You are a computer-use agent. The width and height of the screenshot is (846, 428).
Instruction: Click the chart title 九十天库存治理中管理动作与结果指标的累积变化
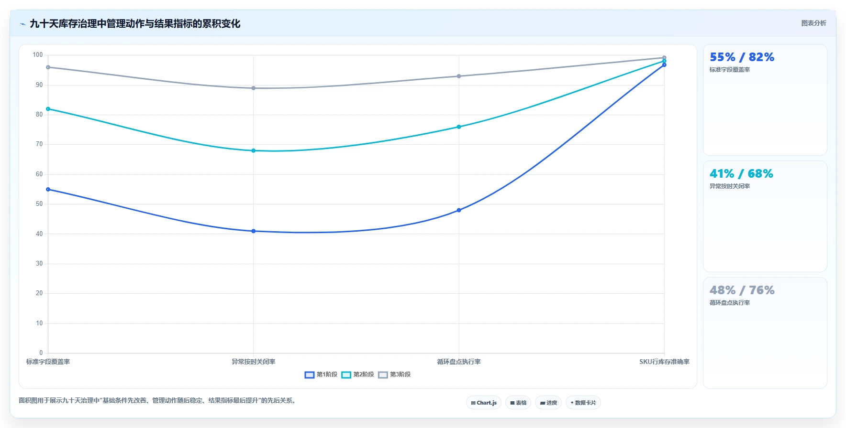[135, 24]
